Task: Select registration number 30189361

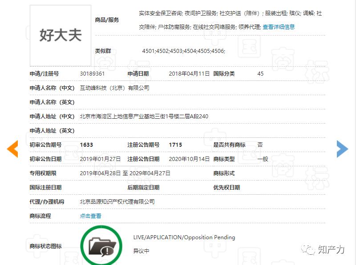Action: click(92, 74)
